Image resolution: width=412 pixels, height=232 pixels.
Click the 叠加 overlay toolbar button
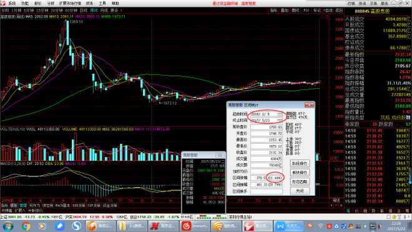point(285,10)
